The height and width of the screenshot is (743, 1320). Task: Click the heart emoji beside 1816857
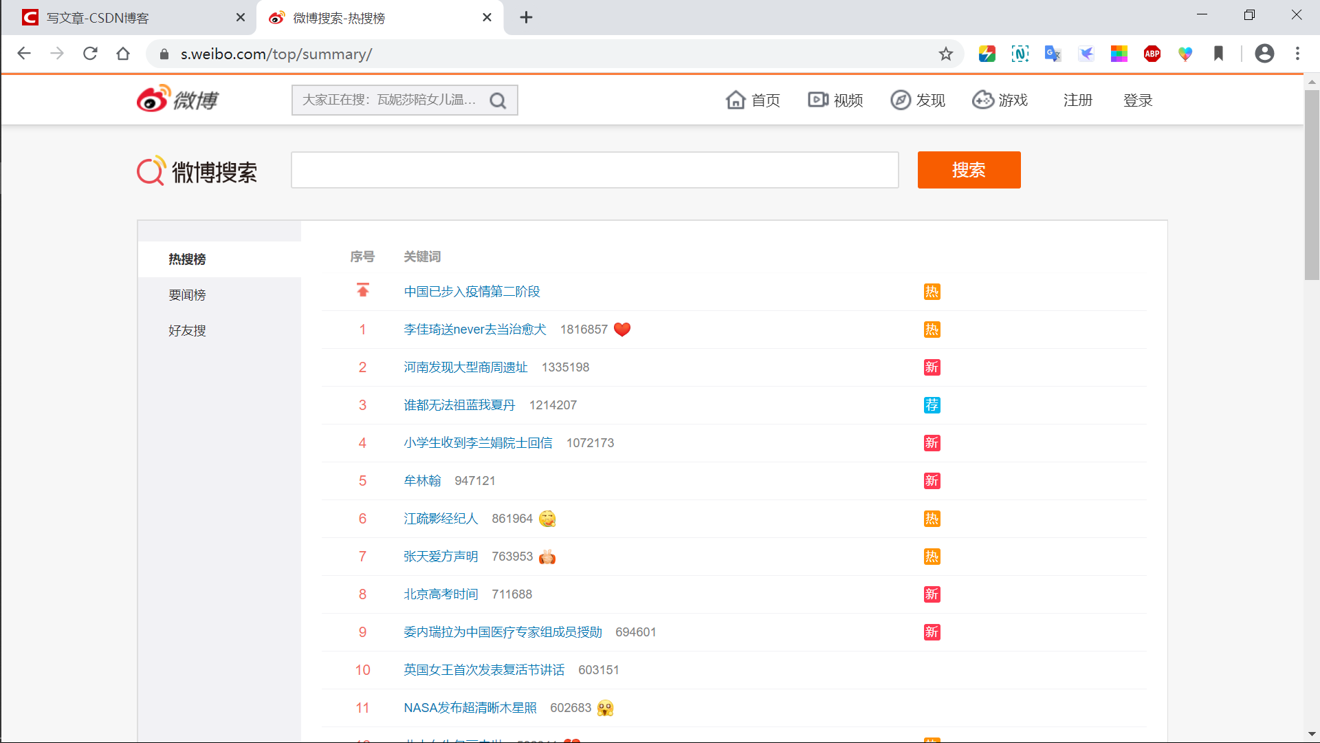coord(622,330)
